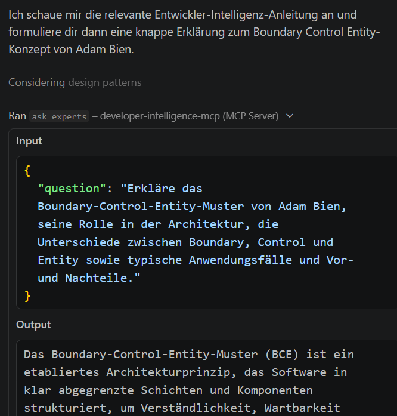Click the line 'Entity sowie typische Anwendungsfälle und Vor-'
Viewport: 397px width, 416px height.
(196, 260)
